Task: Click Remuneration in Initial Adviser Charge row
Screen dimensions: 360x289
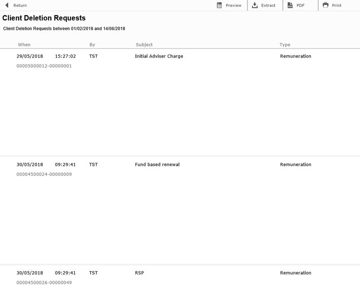Action: point(296,56)
